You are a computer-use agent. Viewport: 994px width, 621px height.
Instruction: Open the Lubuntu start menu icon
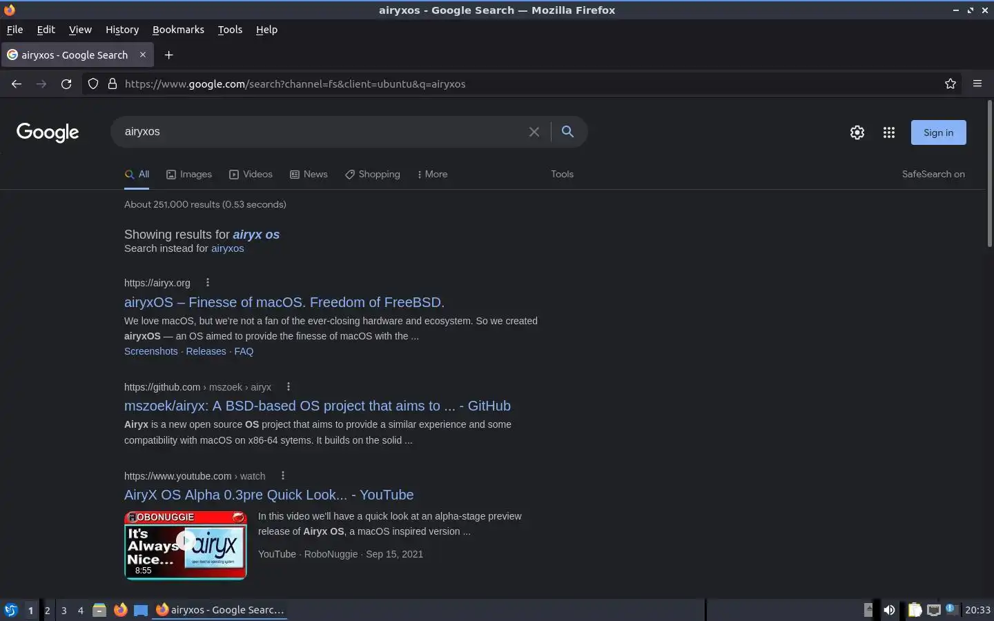coord(11,610)
